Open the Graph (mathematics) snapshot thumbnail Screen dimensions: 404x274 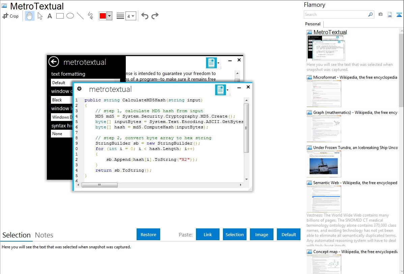point(324,129)
